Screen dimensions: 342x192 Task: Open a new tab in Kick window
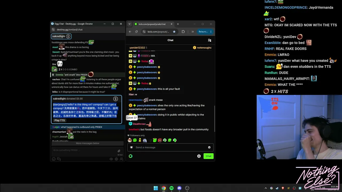coord(178,24)
